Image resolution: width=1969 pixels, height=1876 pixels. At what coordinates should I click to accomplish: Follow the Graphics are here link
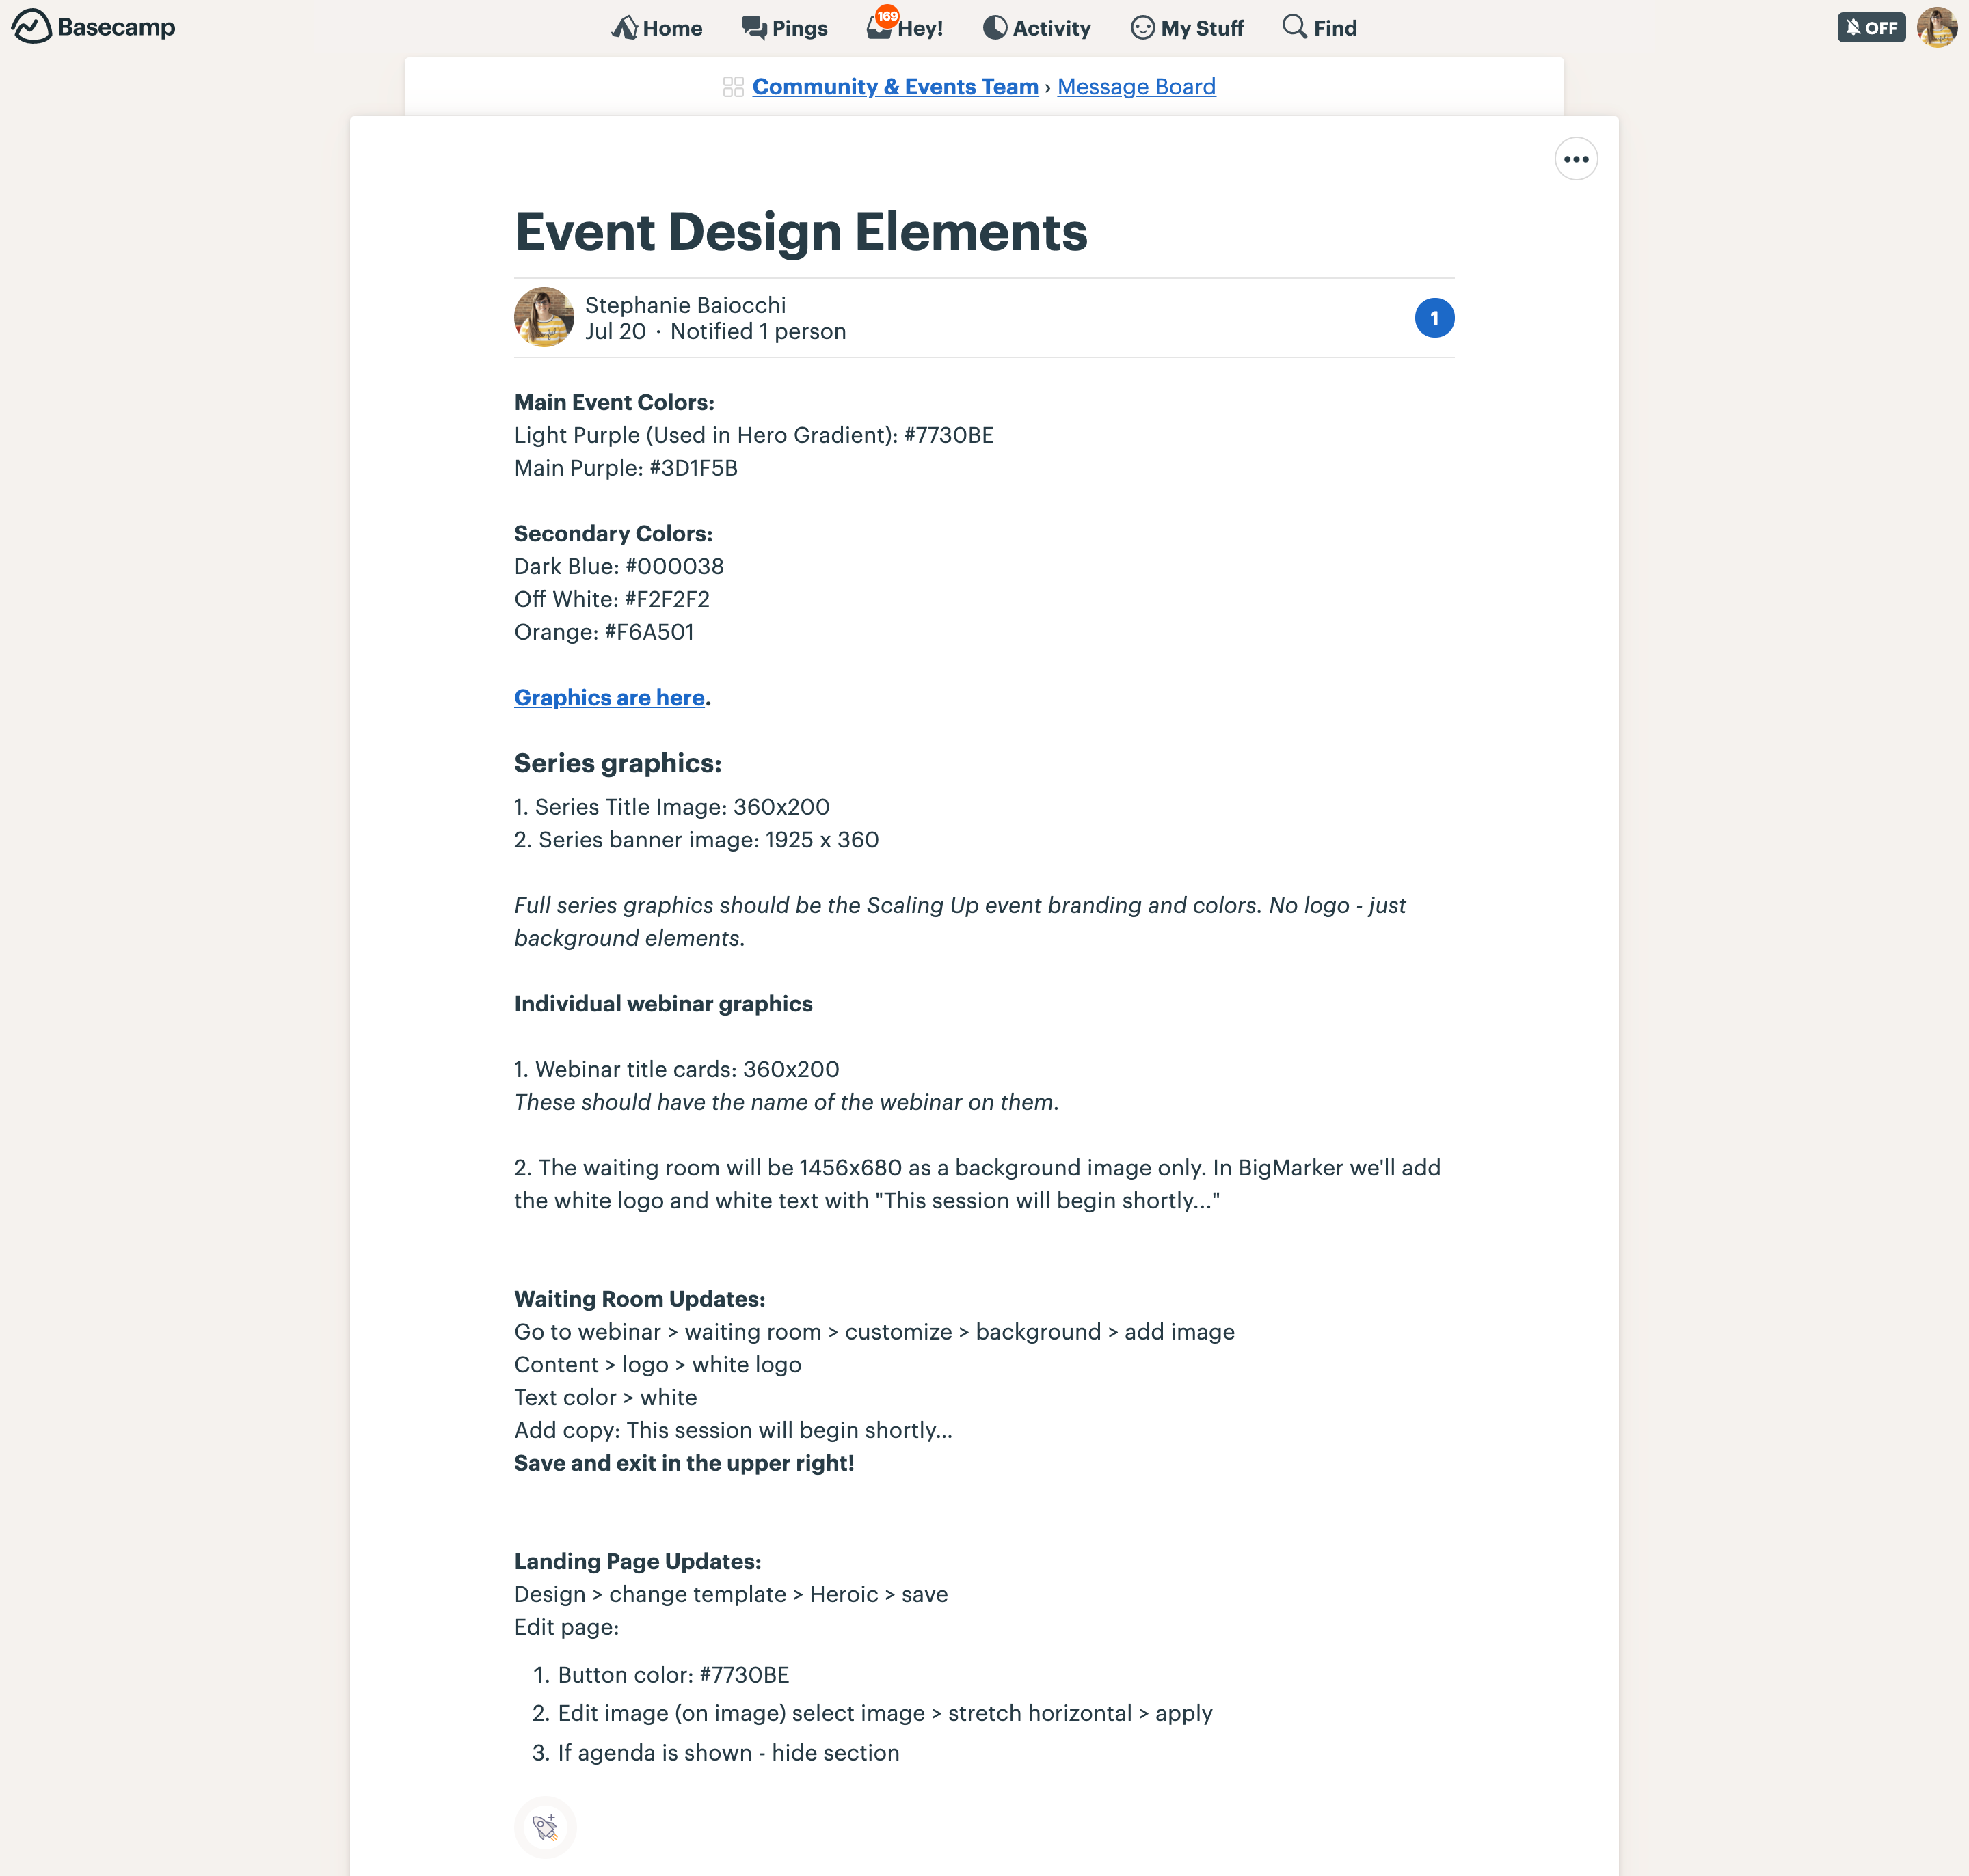[x=609, y=698]
